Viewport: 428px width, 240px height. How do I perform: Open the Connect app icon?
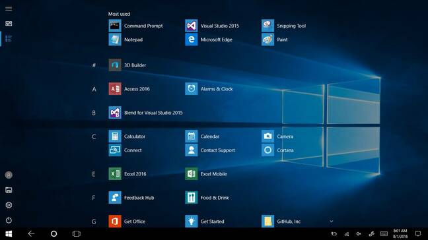pyautogui.click(x=115, y=150)
